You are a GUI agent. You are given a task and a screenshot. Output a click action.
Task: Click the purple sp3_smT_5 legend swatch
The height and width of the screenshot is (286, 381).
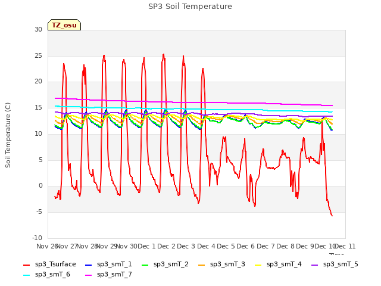point(315,265)
